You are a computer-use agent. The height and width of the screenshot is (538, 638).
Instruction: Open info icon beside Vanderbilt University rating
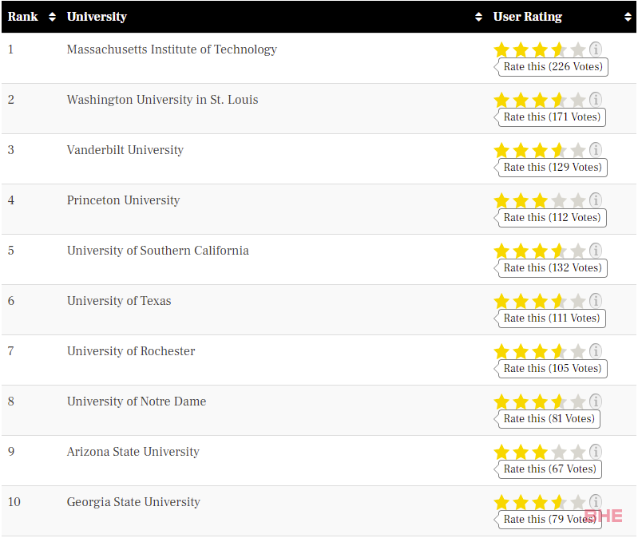(596, 150)
